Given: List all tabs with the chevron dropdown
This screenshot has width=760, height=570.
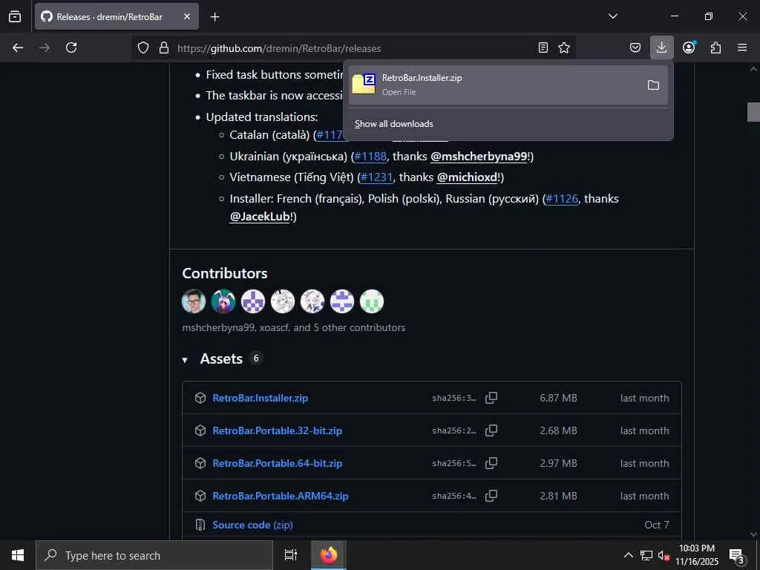Looking at the screenshot, I should click(612, 16).
